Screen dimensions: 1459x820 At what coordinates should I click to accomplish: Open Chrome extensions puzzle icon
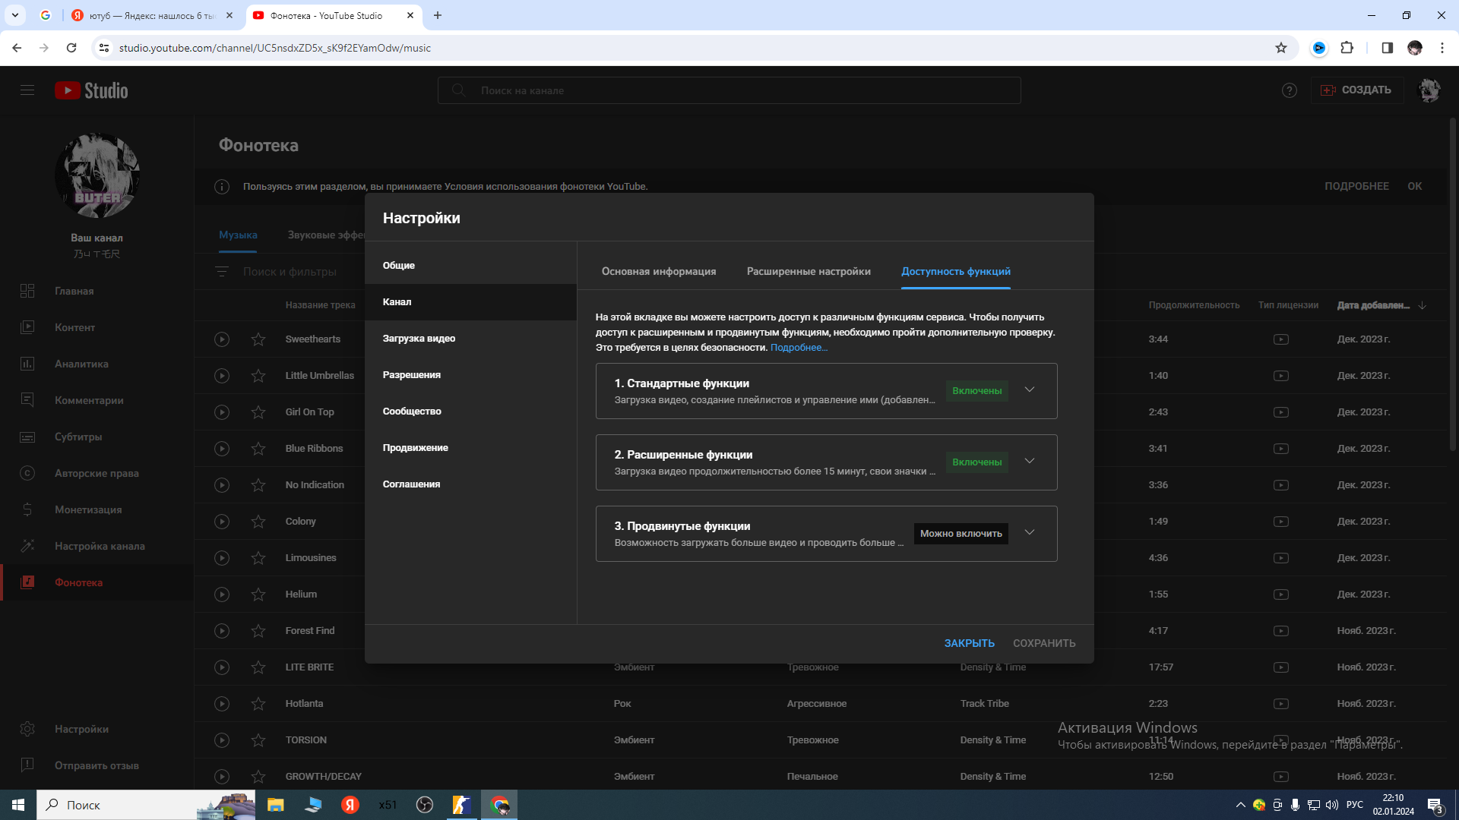[1347, 48]
